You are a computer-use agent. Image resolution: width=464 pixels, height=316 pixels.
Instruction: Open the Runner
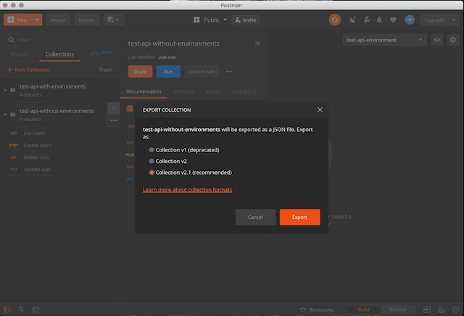click(87, 20)
